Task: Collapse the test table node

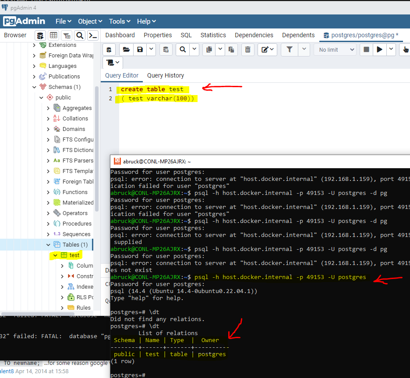Action: 55,255
